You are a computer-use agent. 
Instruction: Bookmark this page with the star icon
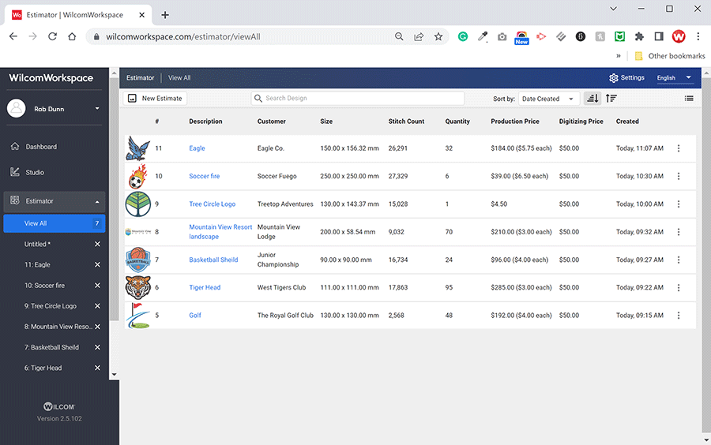click(438, 37)
